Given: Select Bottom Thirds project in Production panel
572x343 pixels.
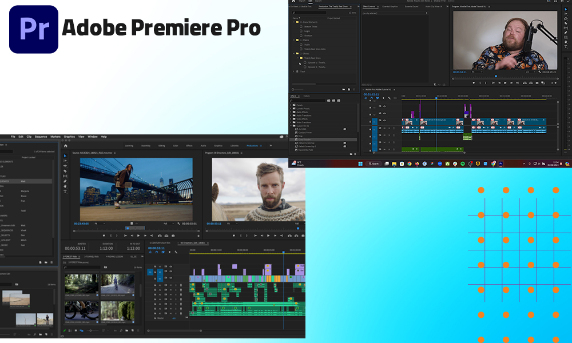Looking at the screenshot, I should (x=311, y=27).
